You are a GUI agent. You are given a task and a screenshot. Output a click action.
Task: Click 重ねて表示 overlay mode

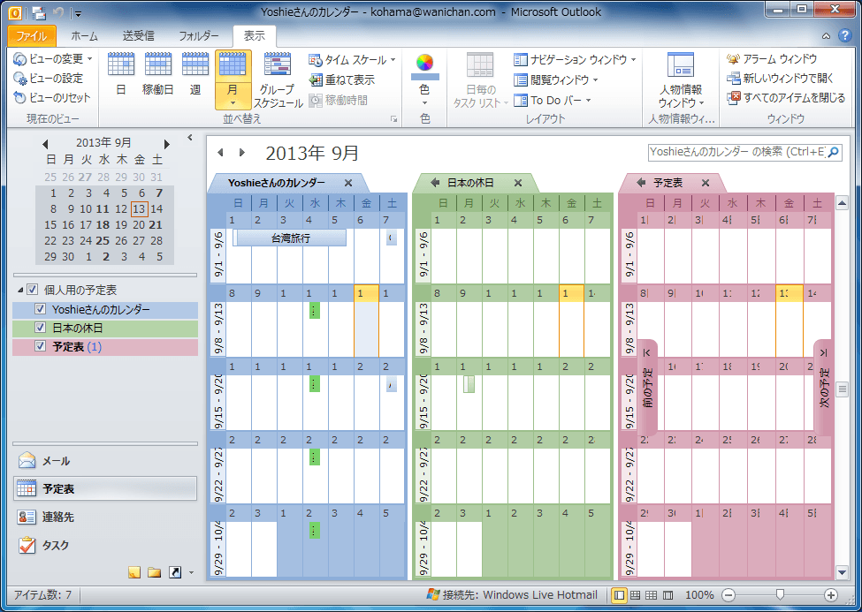point(342,80)
